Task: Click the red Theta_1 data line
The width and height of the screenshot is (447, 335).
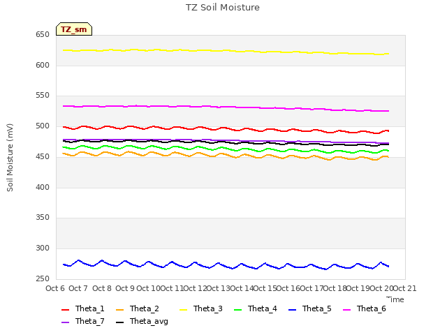Action: tap(225, 128)
